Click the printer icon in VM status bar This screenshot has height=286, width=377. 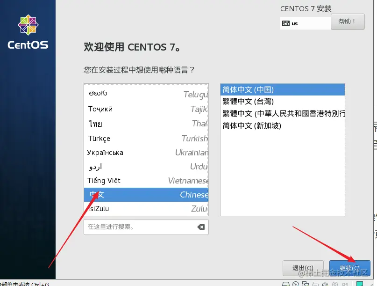pyautogui.click(x=315, y=284)
